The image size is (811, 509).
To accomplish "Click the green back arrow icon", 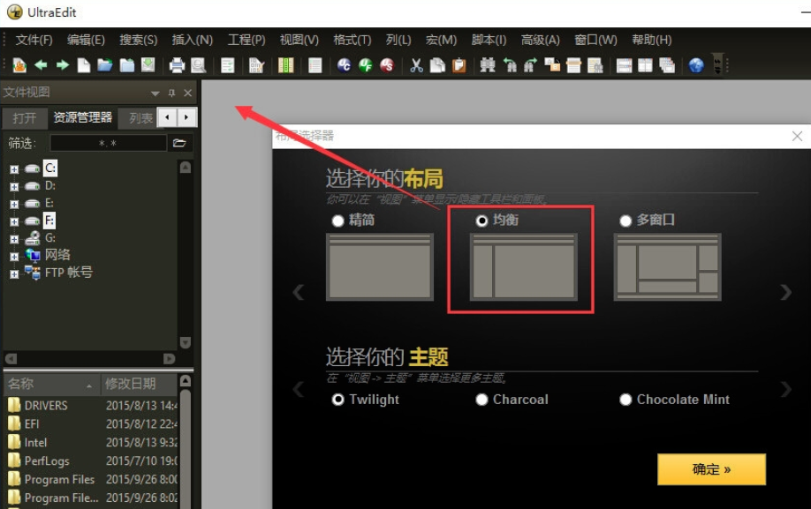I will click(x=41, y=65).
